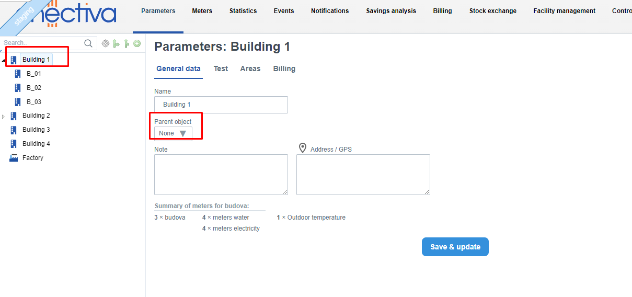This screenshot has width=632, height=297.
Task: Click the gray target locate icon
Action: point(106,43)
